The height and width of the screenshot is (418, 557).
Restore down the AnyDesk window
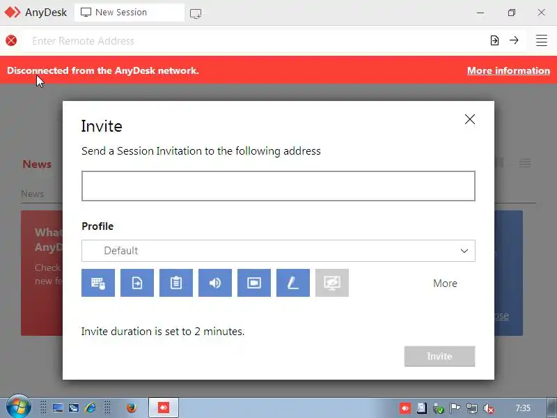511,13
